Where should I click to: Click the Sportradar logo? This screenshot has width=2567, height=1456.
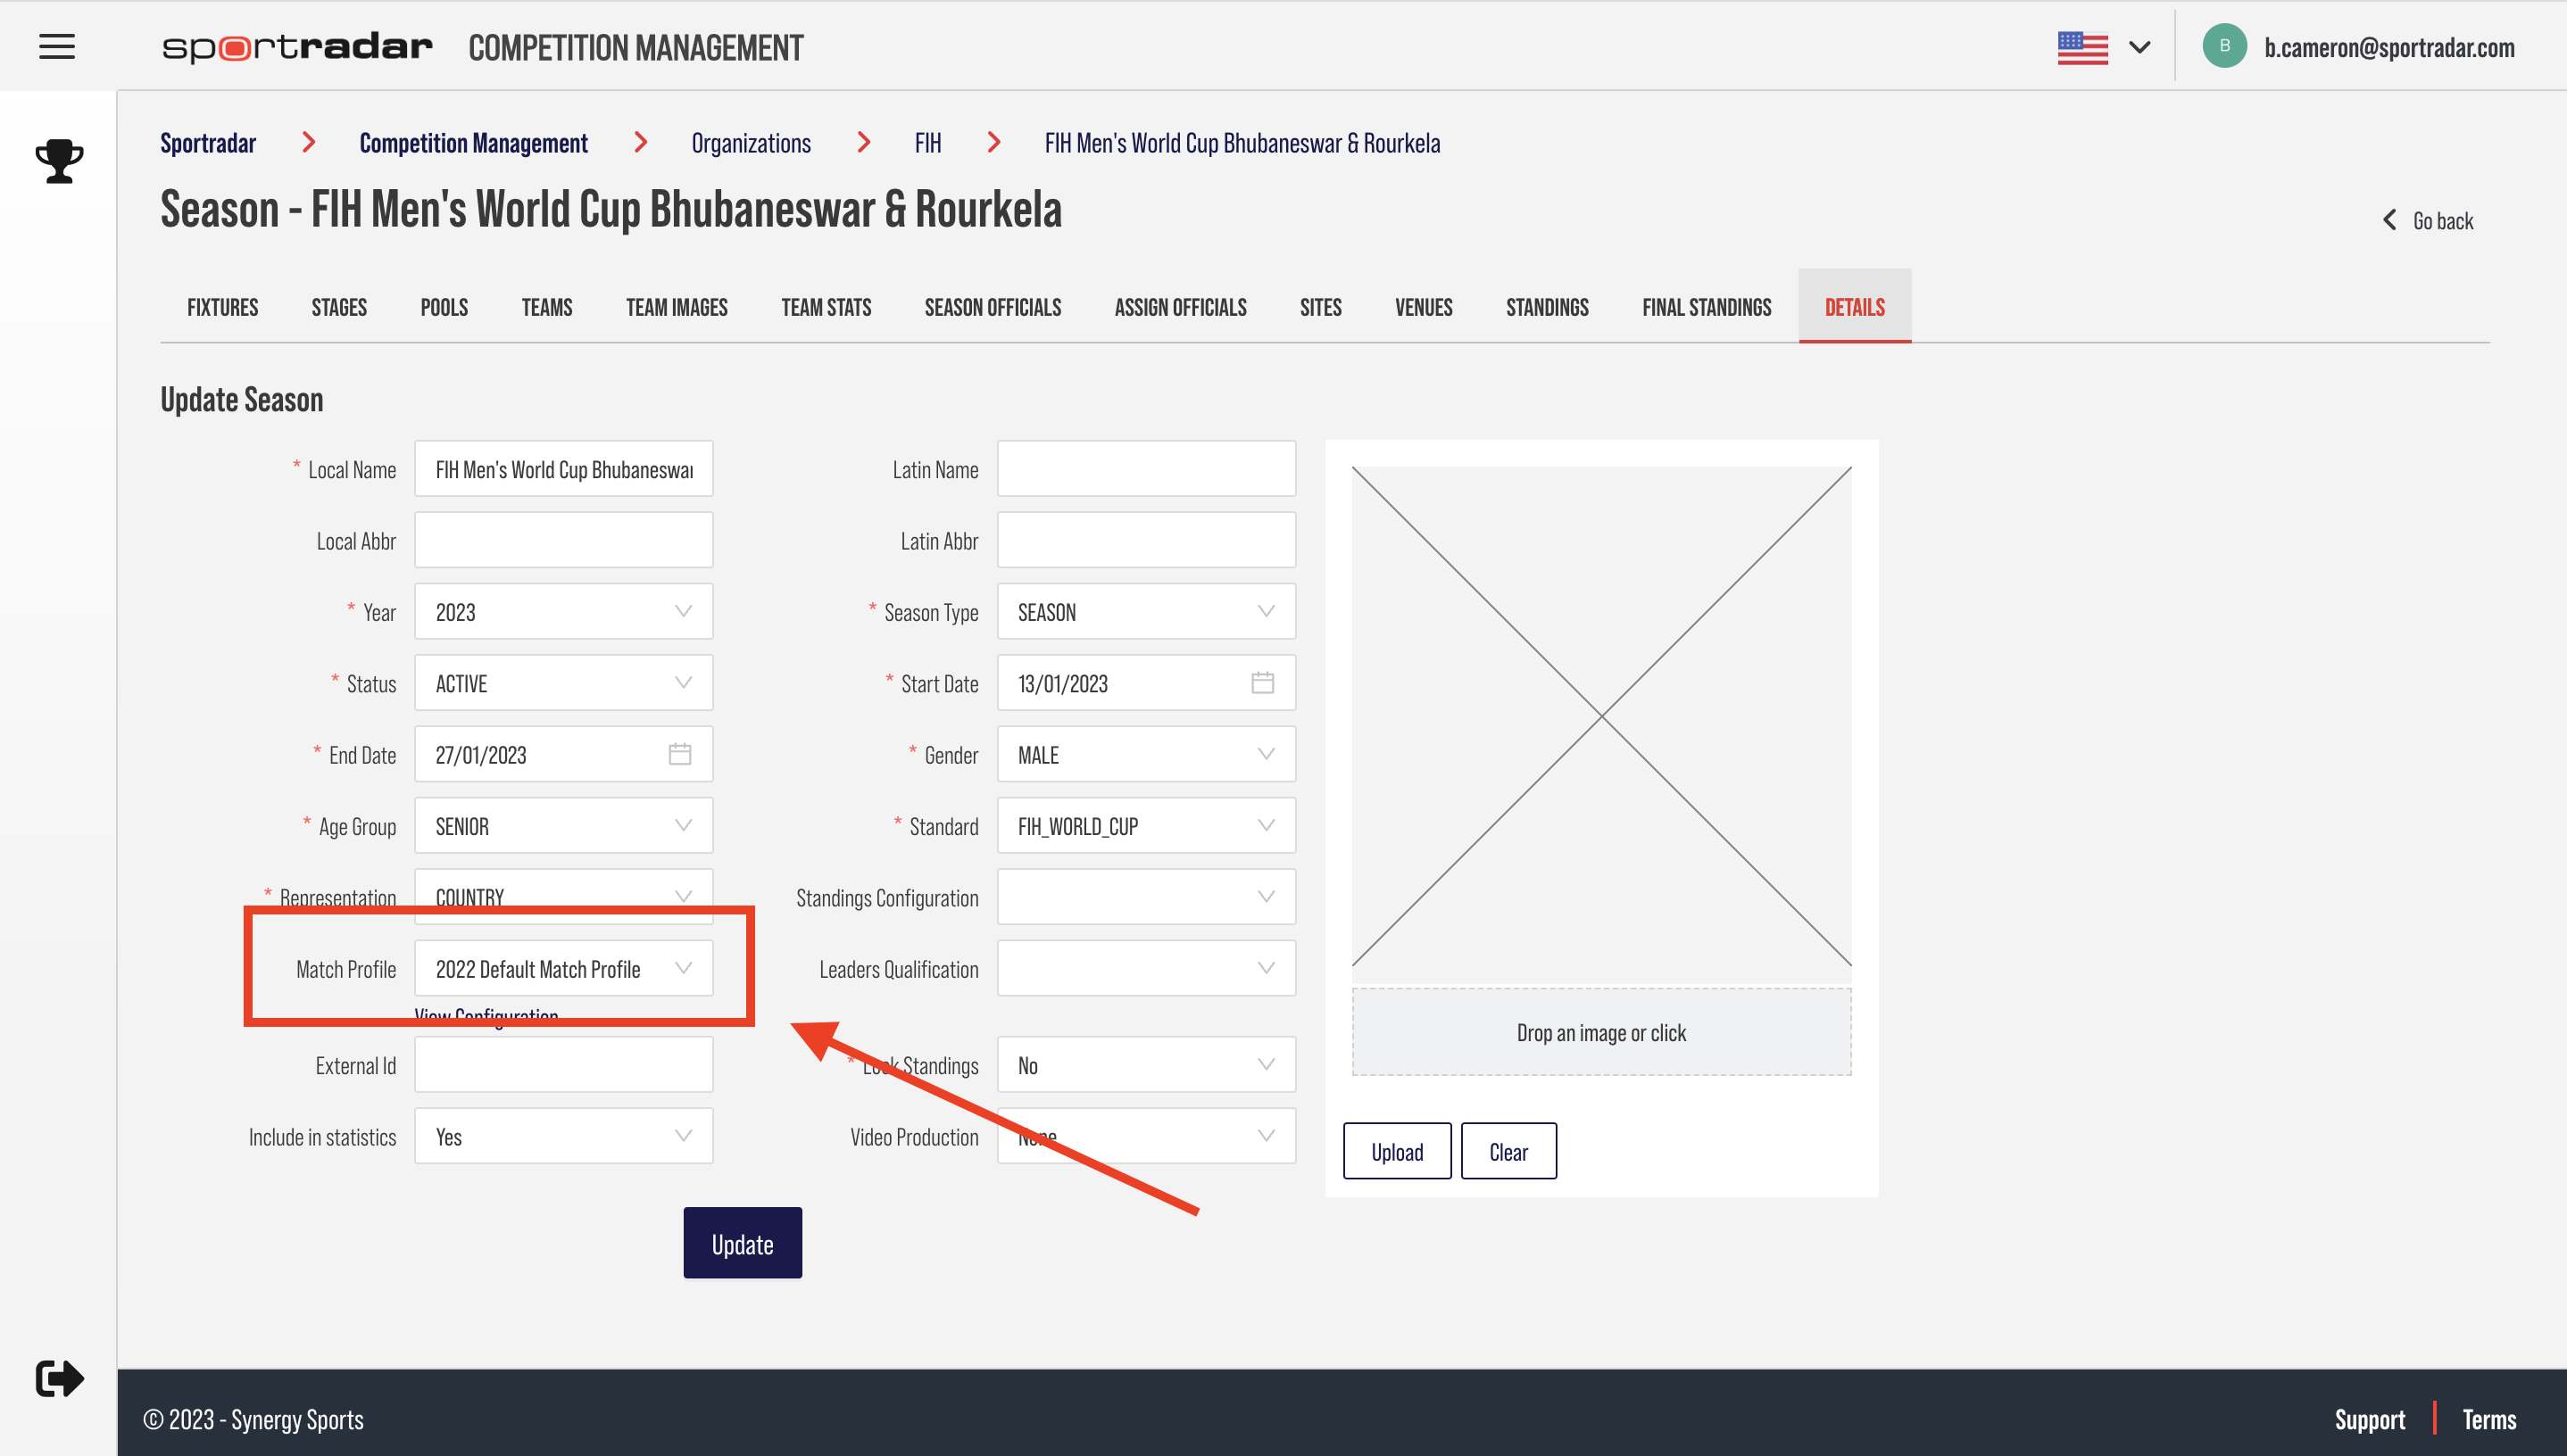coord(297,47)
